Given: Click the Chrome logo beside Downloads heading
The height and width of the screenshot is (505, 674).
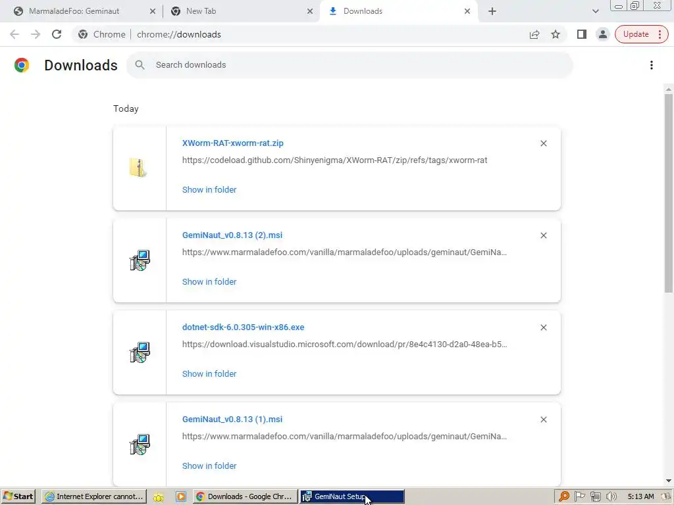Looking at the screenshot, I should (x=22, y=65).
